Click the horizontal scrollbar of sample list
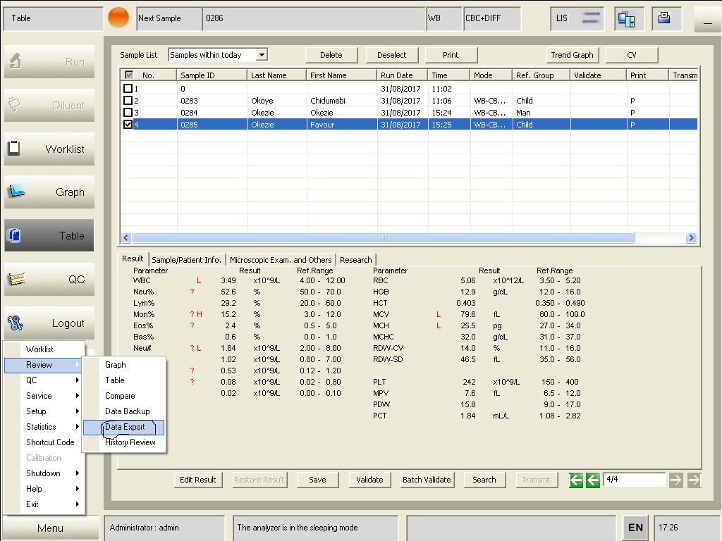Viewport: 722px width, 541px height. point(384,238)
